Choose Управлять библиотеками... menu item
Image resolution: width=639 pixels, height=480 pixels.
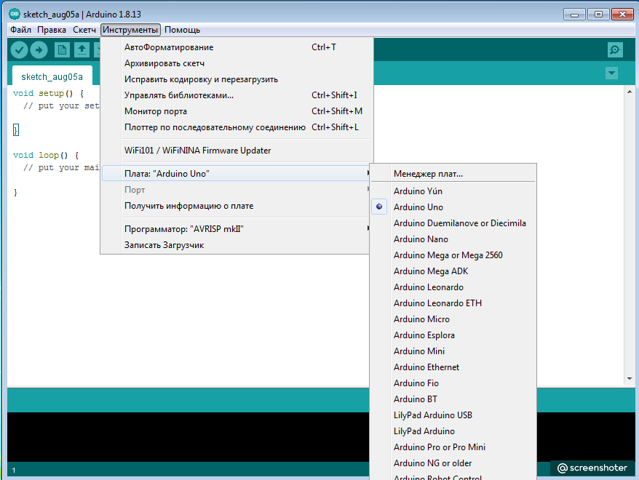point(179,95)
